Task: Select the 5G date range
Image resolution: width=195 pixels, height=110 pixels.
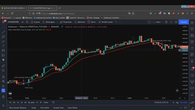Action: (14, 102)
